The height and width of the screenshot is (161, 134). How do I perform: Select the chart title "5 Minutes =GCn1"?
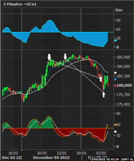click(20, 4)
